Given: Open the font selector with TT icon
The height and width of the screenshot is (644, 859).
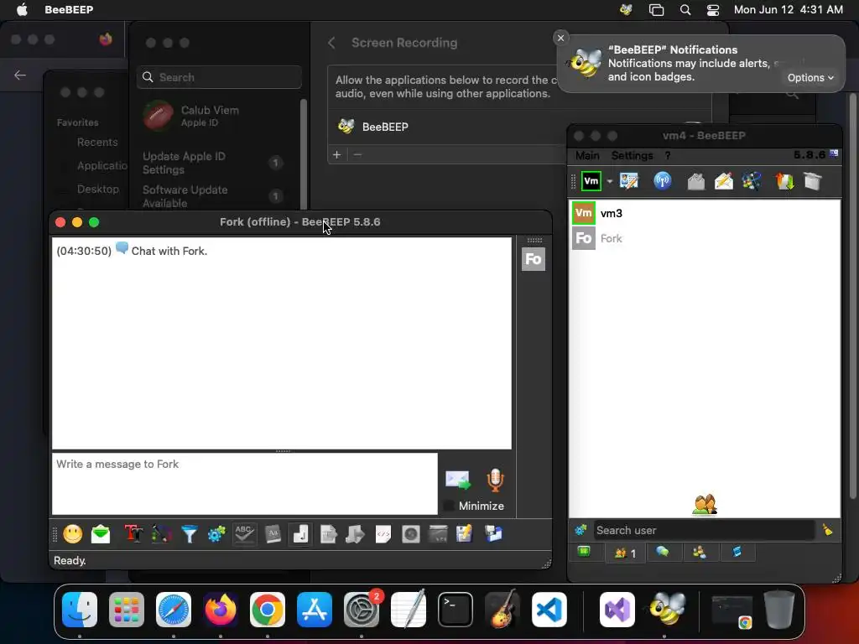Looking at the screenshot, I should click(133, 533).
